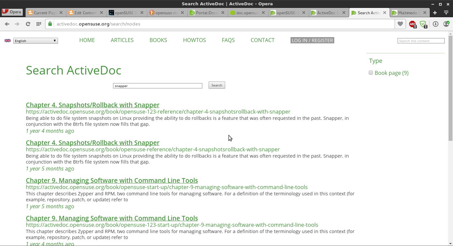
Task: Close the Search ActiveDoc tab
Action: (x=385, y=13)
